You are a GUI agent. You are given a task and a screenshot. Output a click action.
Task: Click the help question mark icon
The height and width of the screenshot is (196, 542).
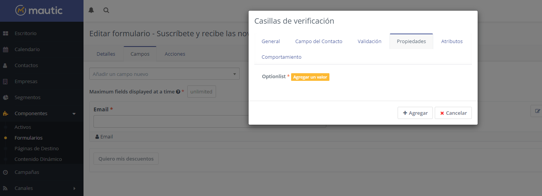178,92
